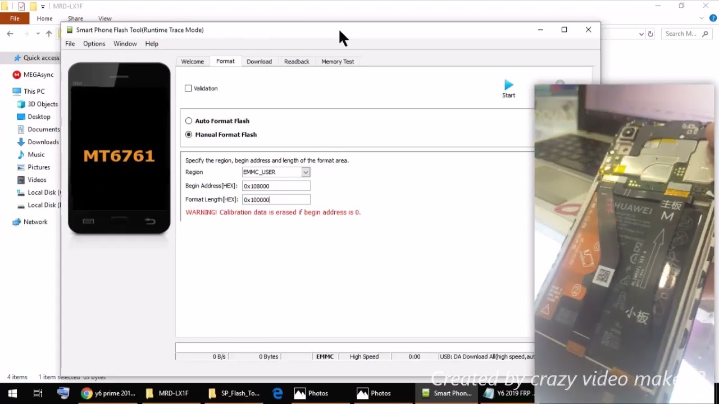This screenshot has height=404, width=719.
Task: Switch to the Memory Test tab
Action: coord(338,62)
